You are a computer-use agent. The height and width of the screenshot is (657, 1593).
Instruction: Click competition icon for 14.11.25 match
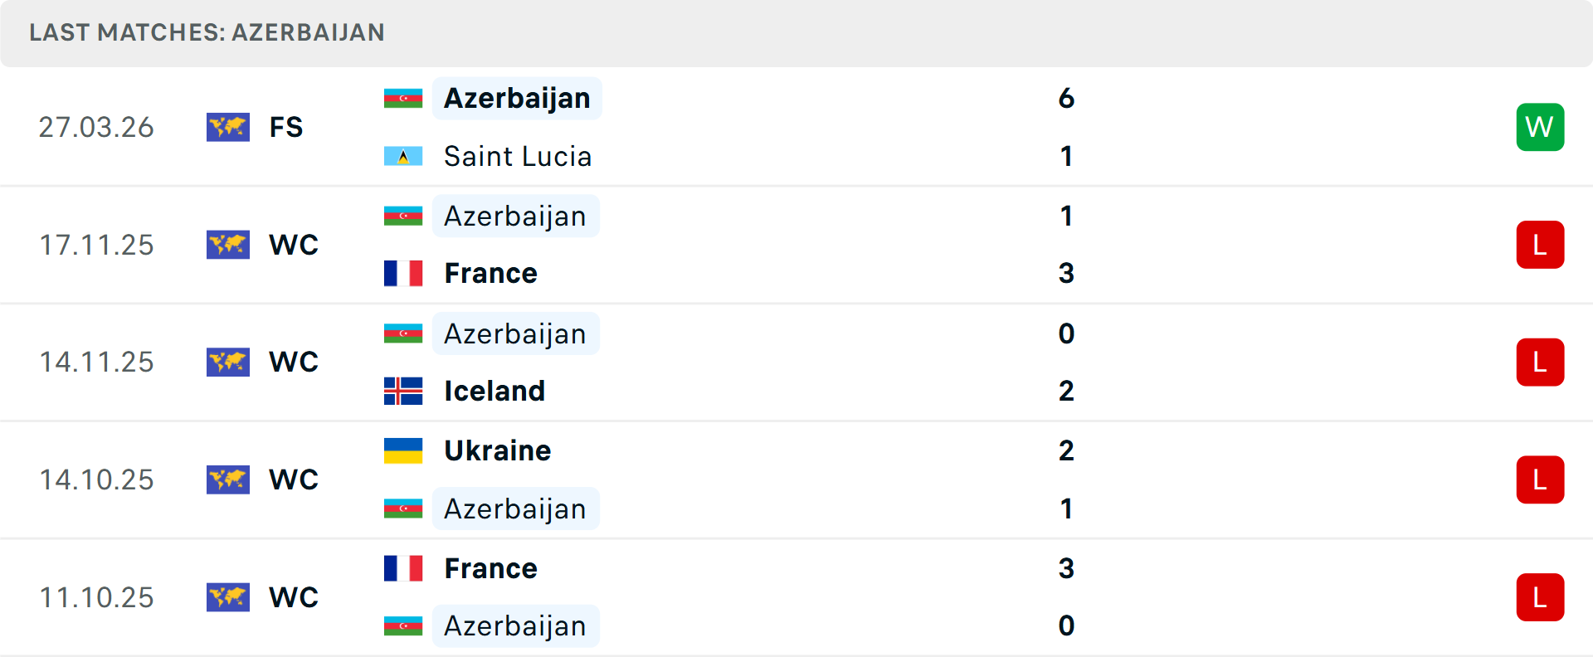(227, 362)
